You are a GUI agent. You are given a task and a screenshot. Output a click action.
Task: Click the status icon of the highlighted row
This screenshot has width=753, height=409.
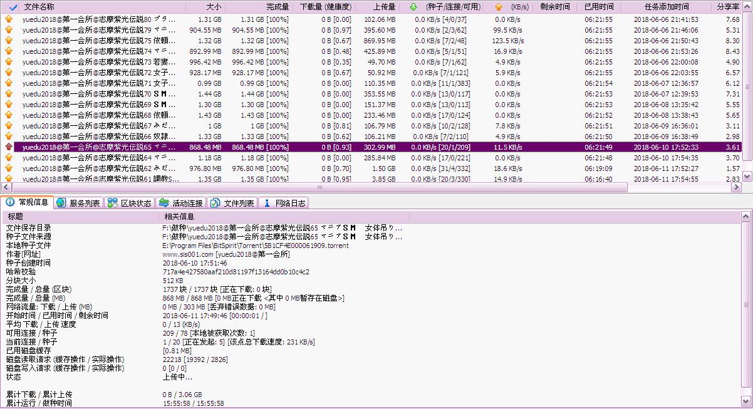tap(8, 147)
